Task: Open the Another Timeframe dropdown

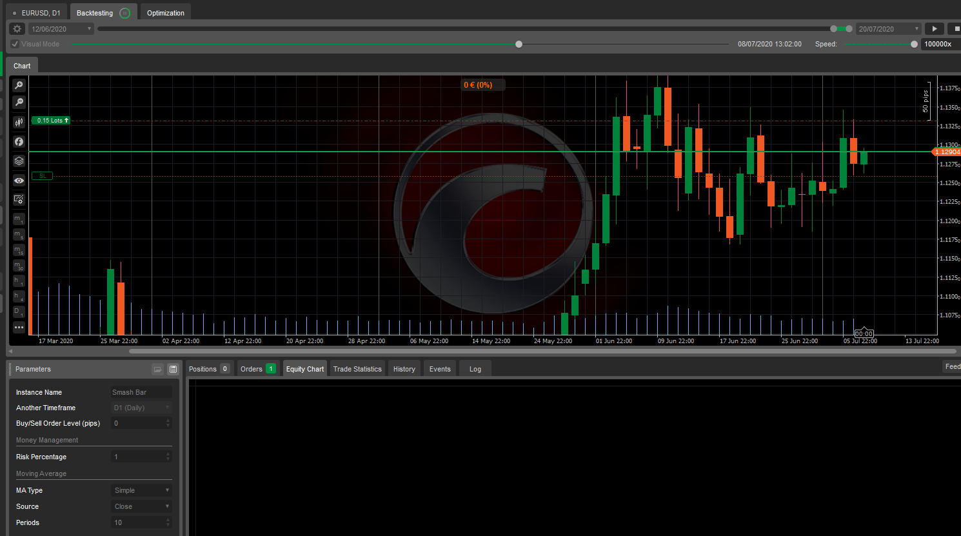Action: coord(141,408)
